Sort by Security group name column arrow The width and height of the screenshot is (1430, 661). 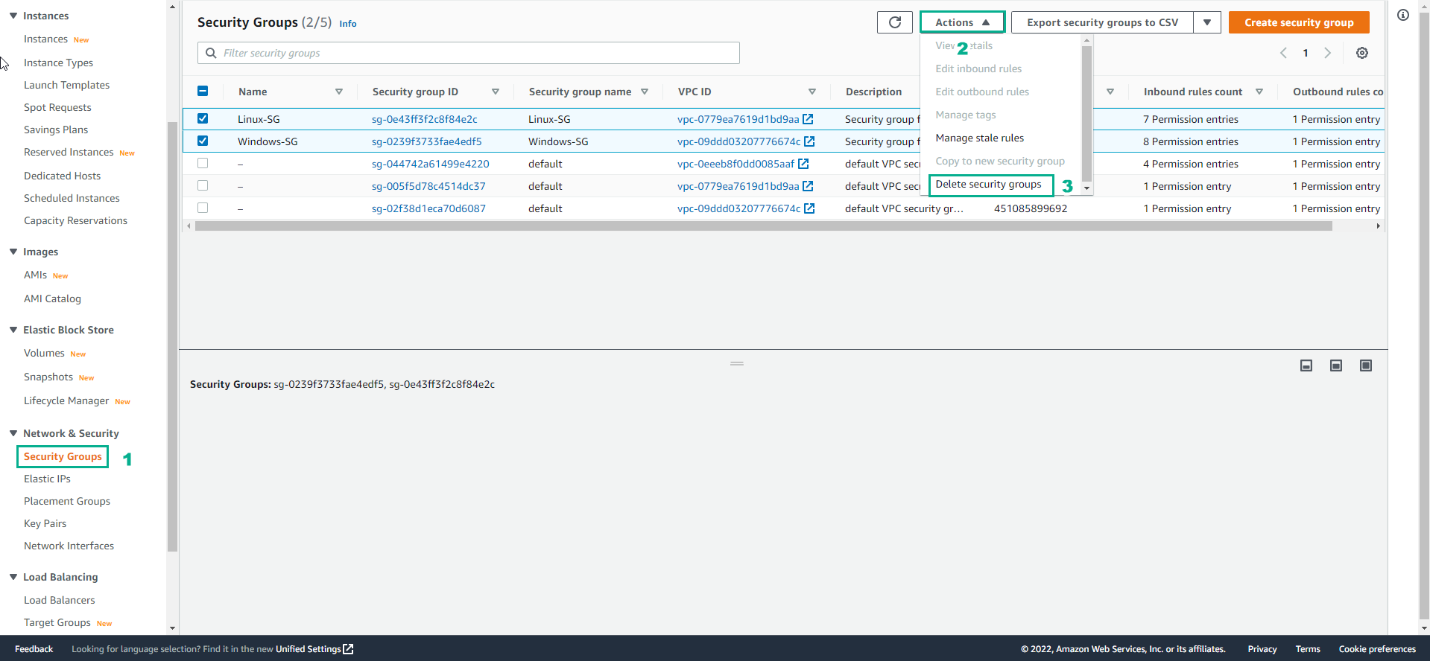pos(645,92)
